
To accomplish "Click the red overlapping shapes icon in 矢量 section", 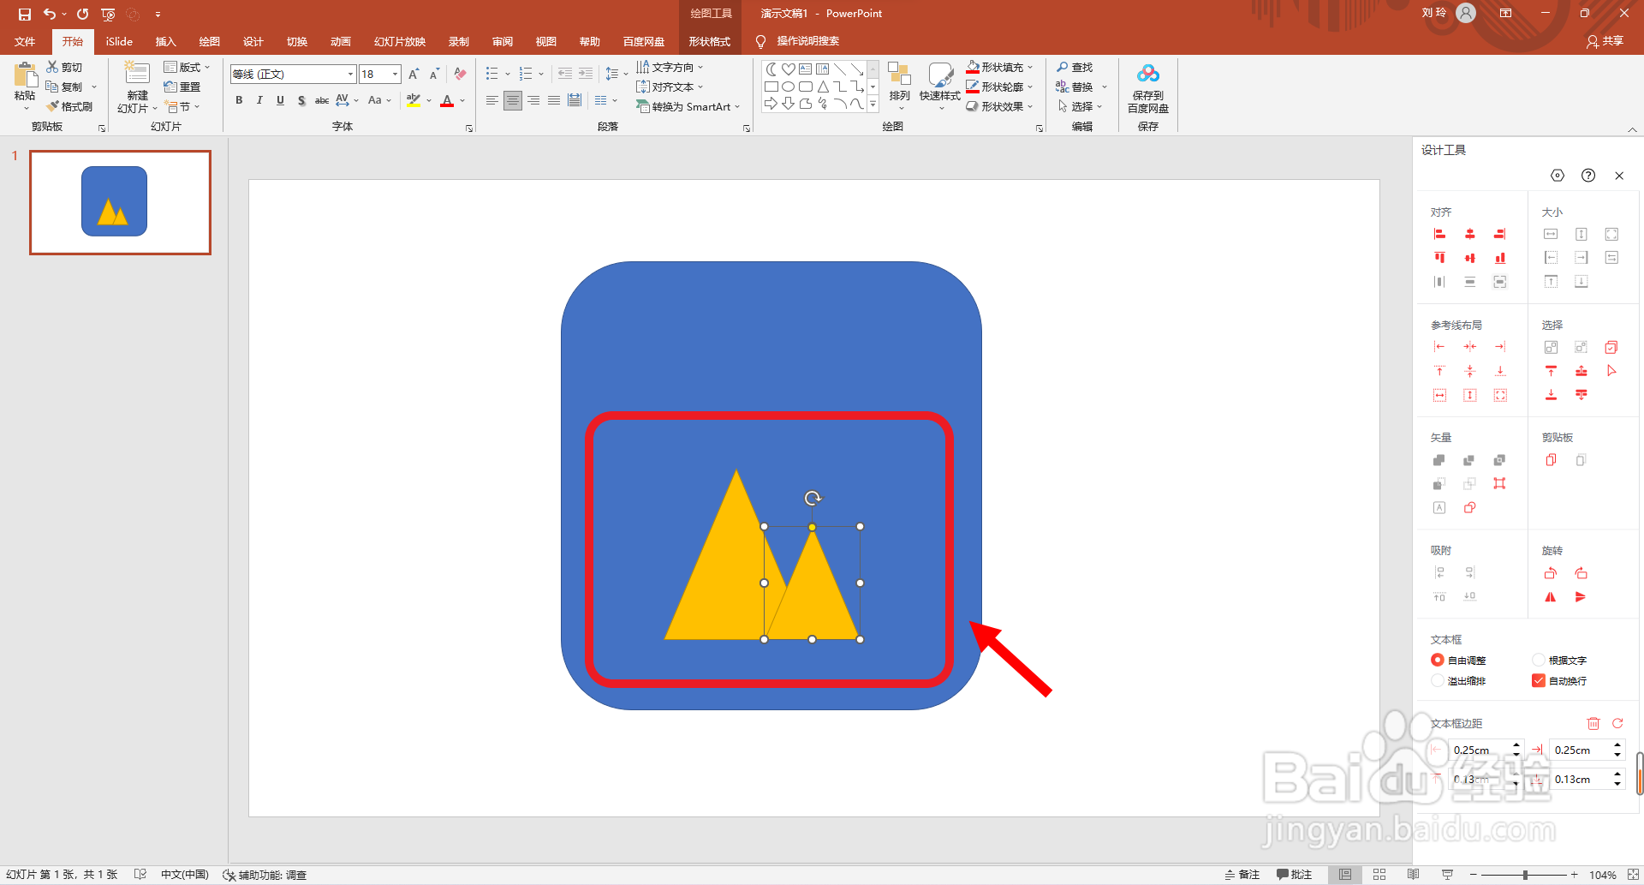I will coord(1469,508).
